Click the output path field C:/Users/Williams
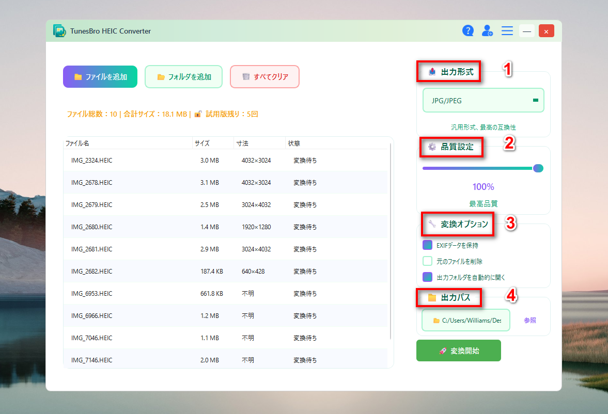The width and height of the screenshot is (608, 414). (x=466, y=320)
